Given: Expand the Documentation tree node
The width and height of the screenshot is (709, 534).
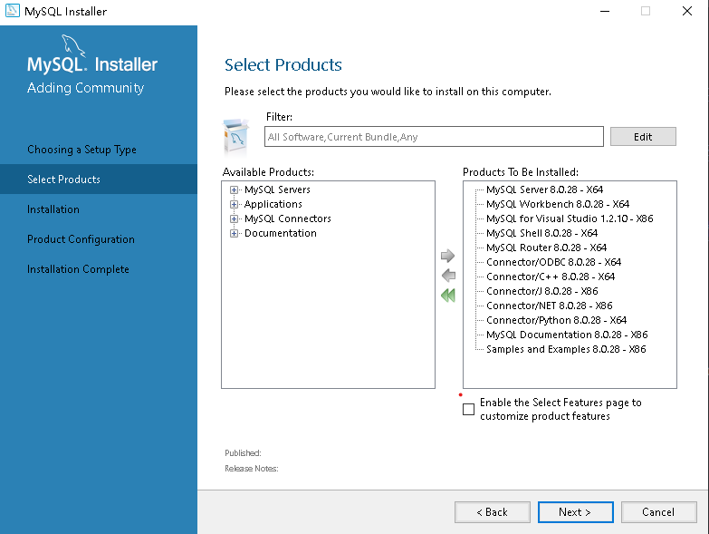Looking at the screenshot, I should point(235,234).
